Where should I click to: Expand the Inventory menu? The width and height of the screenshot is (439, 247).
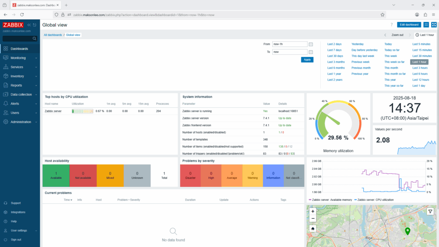(x=20, y=76)
